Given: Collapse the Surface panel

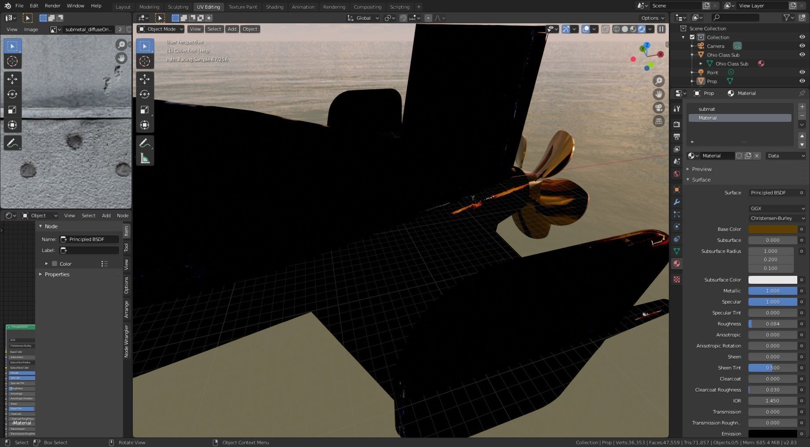Looking at the screenshot, I should [x=701, y=180].
